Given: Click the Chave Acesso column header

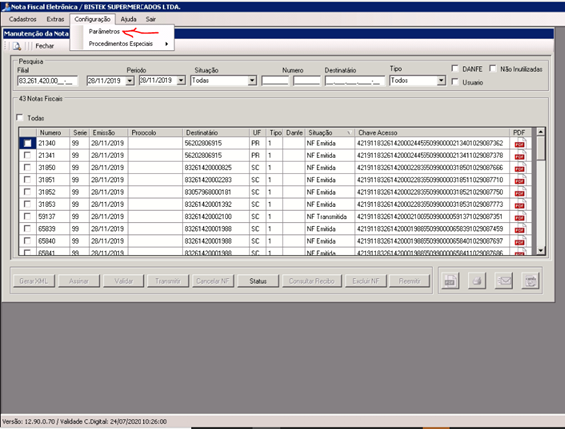Looking at the screenshot, I should [432, 132].
